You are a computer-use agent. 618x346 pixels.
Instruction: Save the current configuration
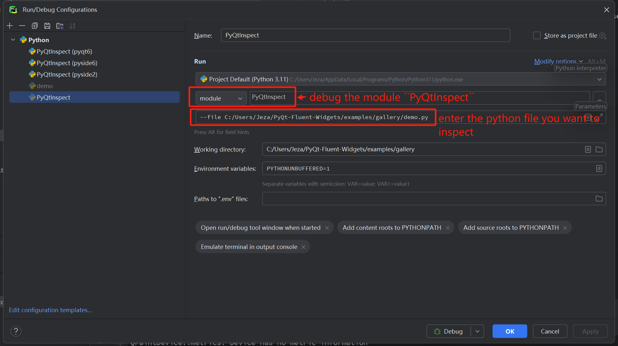point(47,26)
